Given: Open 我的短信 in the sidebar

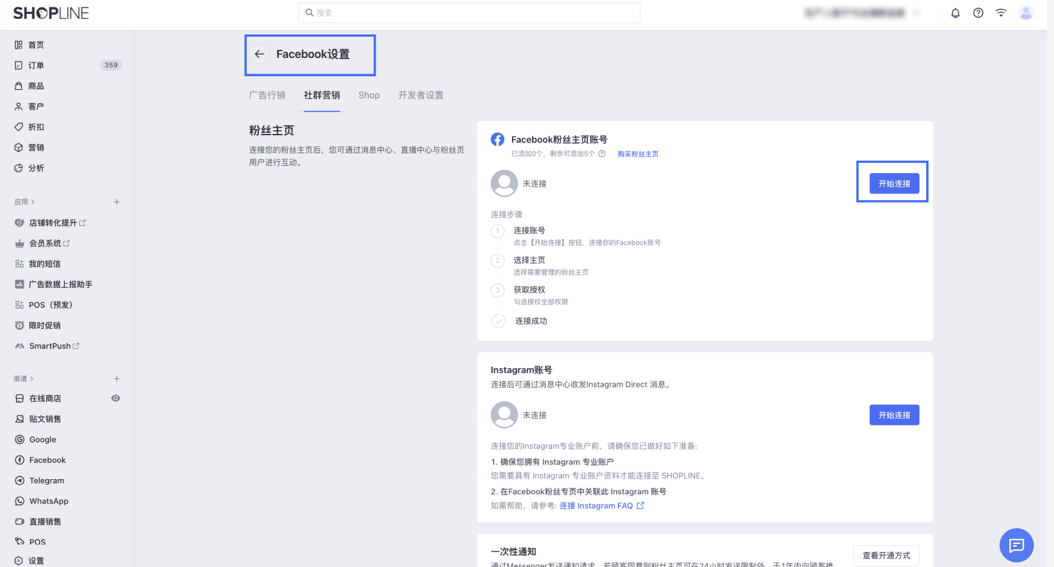Looking at the screenshot, I should point(45,264).
